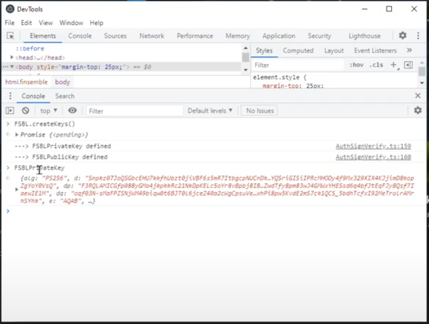Switch to the top Console tab
The height and width of the screenshot is (324, 429).
[80, 36]
